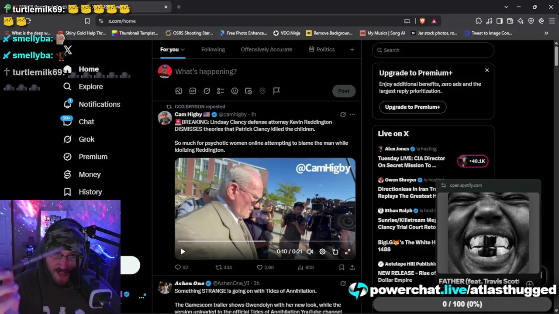Mute the video with the speaker icon

tap(310, 252)
